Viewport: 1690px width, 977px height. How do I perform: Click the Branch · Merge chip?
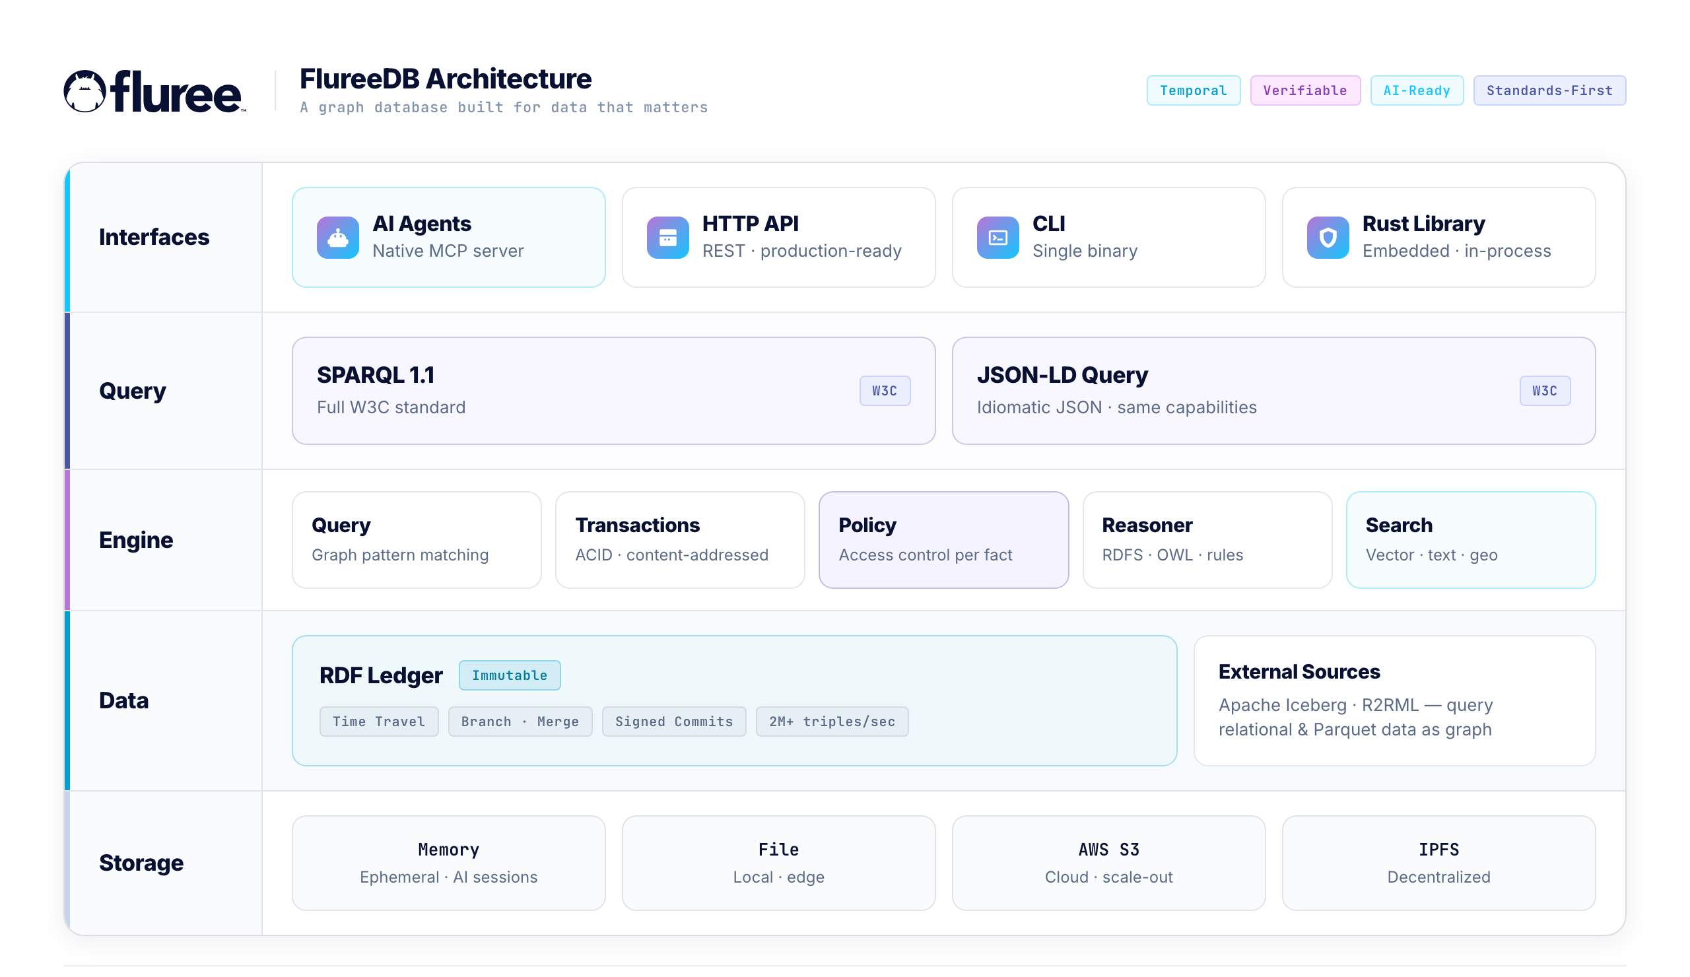[x=520, y=722]
